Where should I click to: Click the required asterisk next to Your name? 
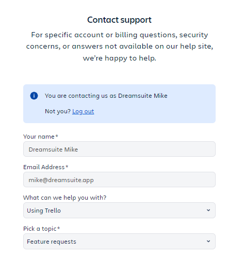[57, 136]
